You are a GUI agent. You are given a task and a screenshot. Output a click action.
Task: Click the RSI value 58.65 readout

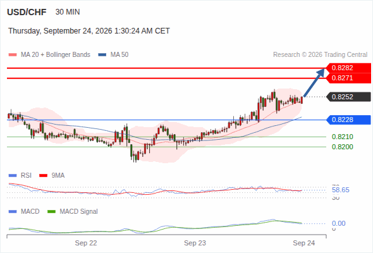(340, 190)
